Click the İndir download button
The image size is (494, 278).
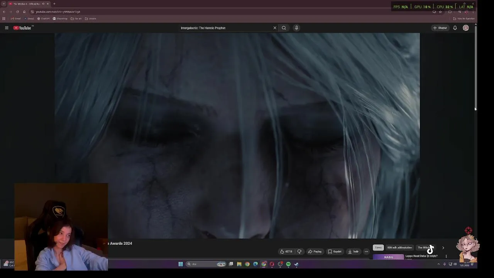(x=354, y=251)
